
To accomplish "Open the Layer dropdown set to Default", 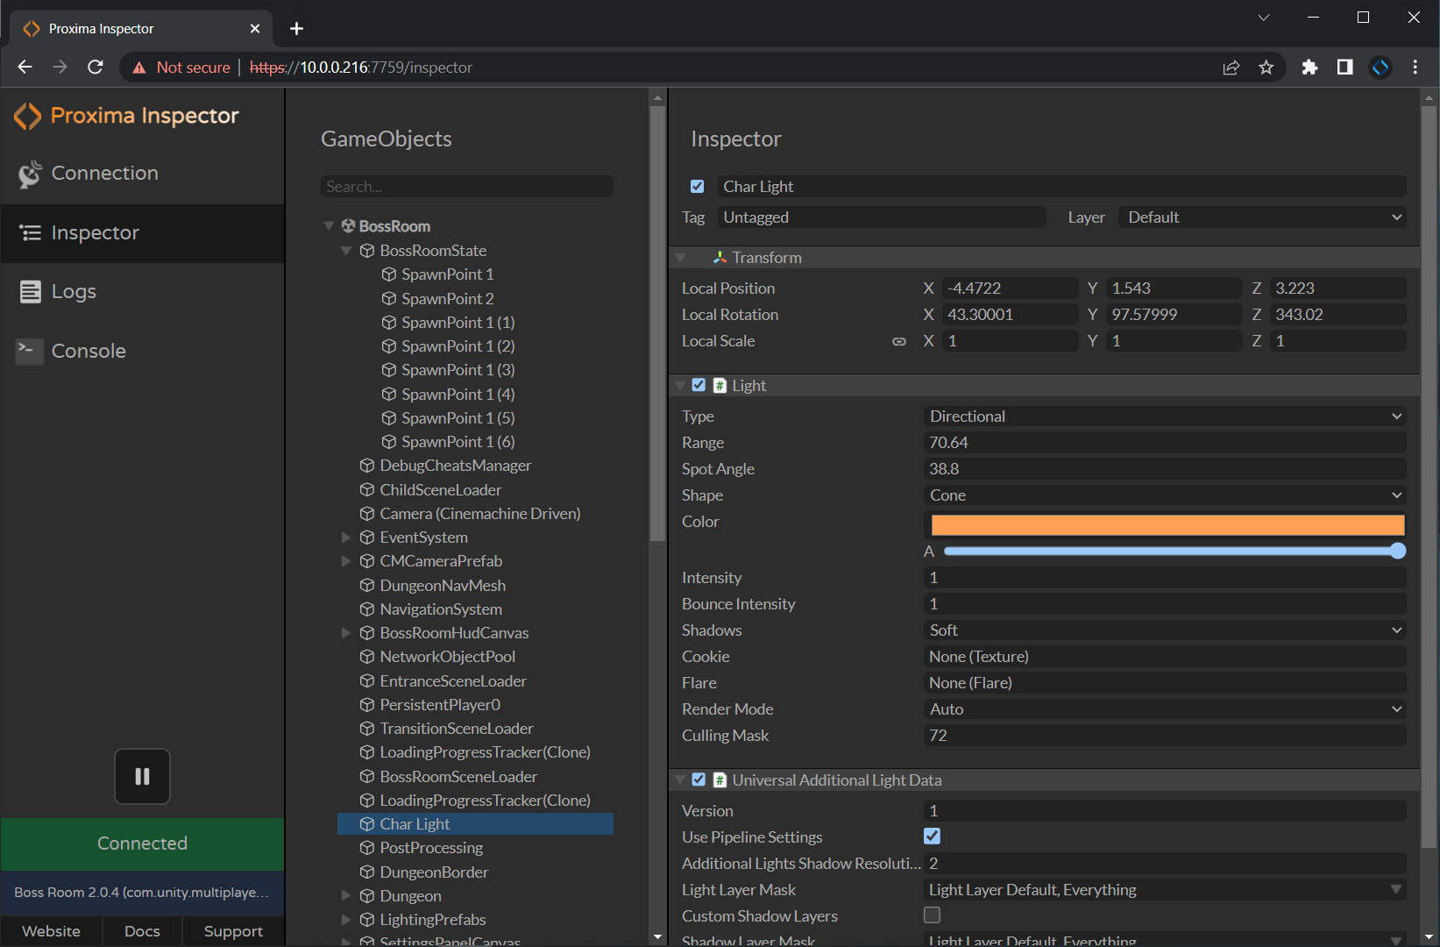I will coord(1260,217).
